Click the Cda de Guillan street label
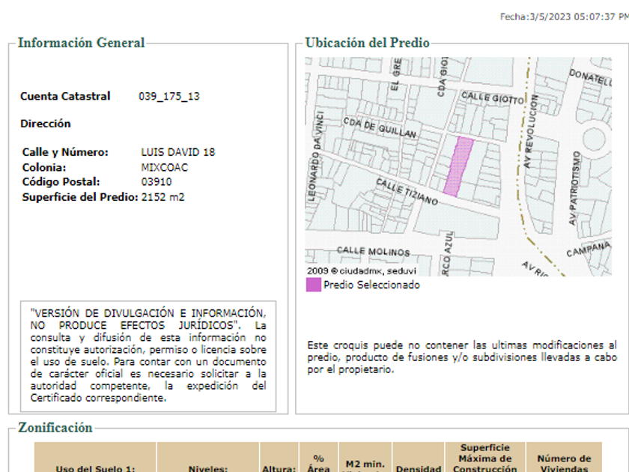The width and height of the screenshot is (629, 472). [380, 127]
